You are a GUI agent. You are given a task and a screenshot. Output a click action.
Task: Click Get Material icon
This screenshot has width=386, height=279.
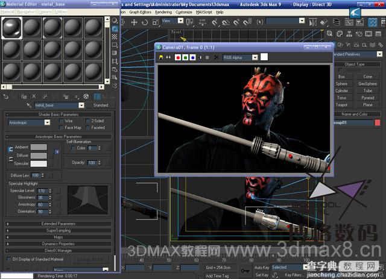(5, 96)
